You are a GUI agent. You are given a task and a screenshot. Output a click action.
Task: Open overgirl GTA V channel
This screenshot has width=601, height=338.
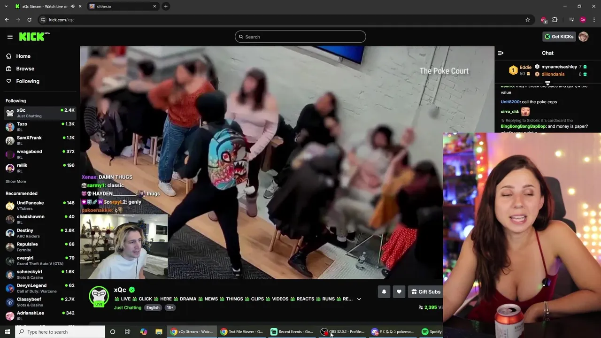(x=40, y=261)
